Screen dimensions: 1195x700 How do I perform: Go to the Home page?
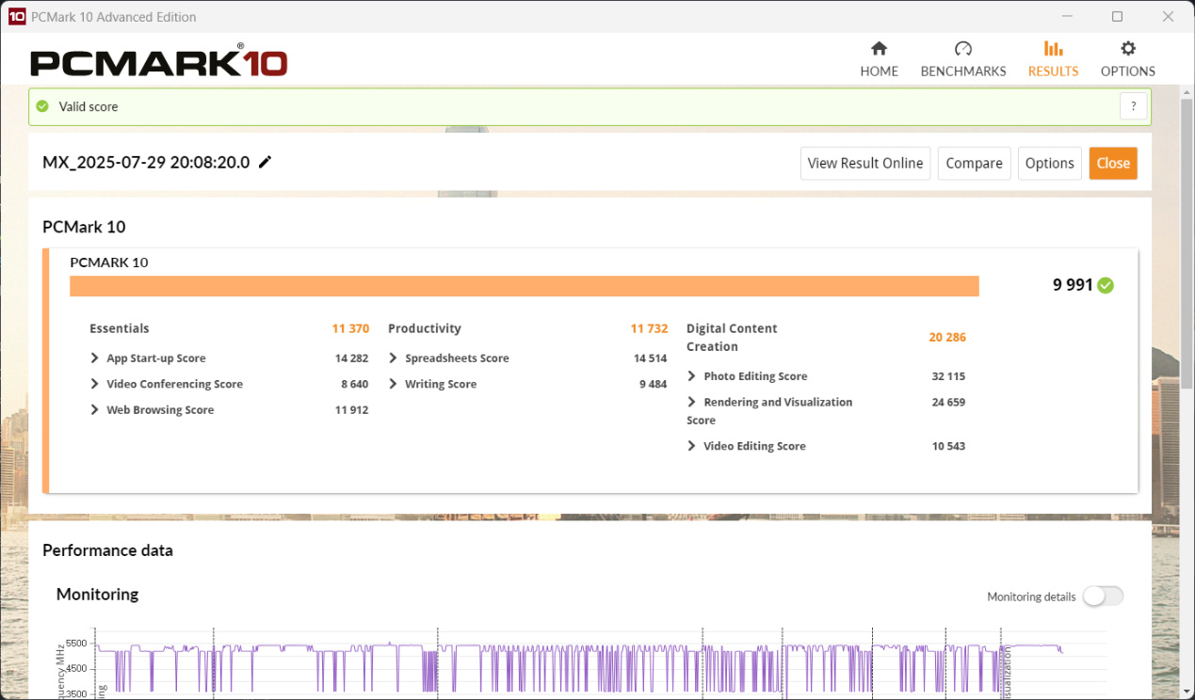[x=879, y=59]
